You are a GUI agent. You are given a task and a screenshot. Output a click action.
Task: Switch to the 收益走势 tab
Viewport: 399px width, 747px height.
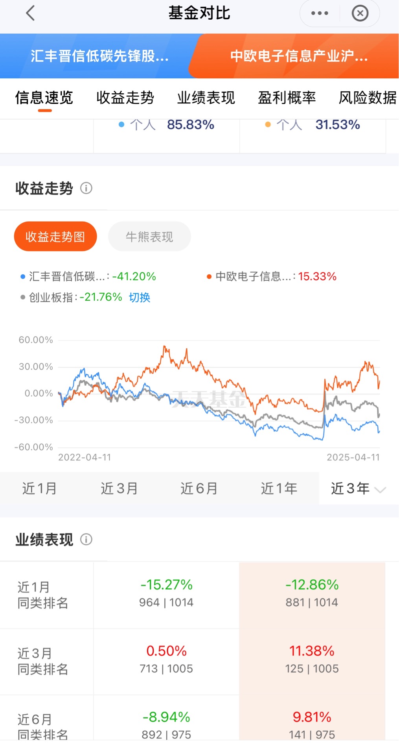click(x=125, y=98)
